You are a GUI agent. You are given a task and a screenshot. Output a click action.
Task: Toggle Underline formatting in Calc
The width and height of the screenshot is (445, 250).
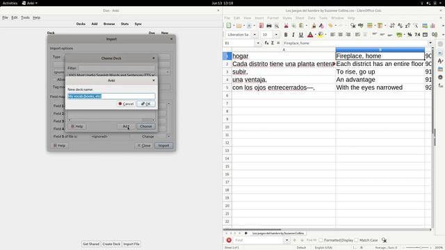coord(301,35)
